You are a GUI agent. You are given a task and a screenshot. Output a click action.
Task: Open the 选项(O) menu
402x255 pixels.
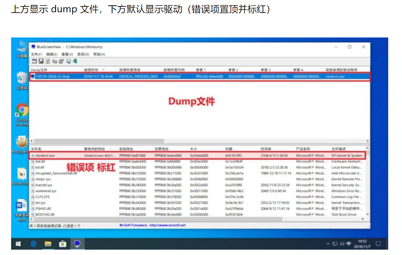(83, 54)
